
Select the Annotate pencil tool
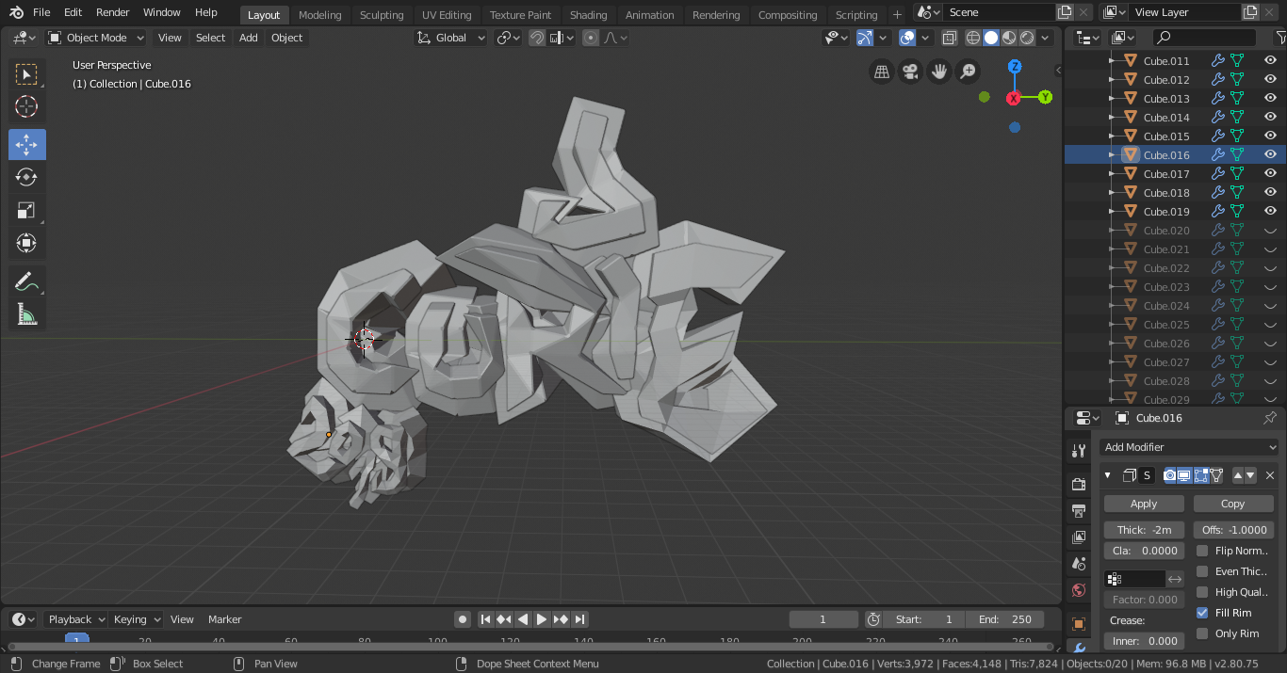pyautogui.click(x=26, y=281)
